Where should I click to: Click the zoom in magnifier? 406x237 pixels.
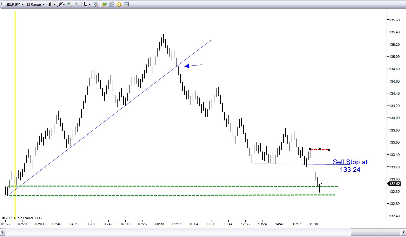tap(70, 4)
